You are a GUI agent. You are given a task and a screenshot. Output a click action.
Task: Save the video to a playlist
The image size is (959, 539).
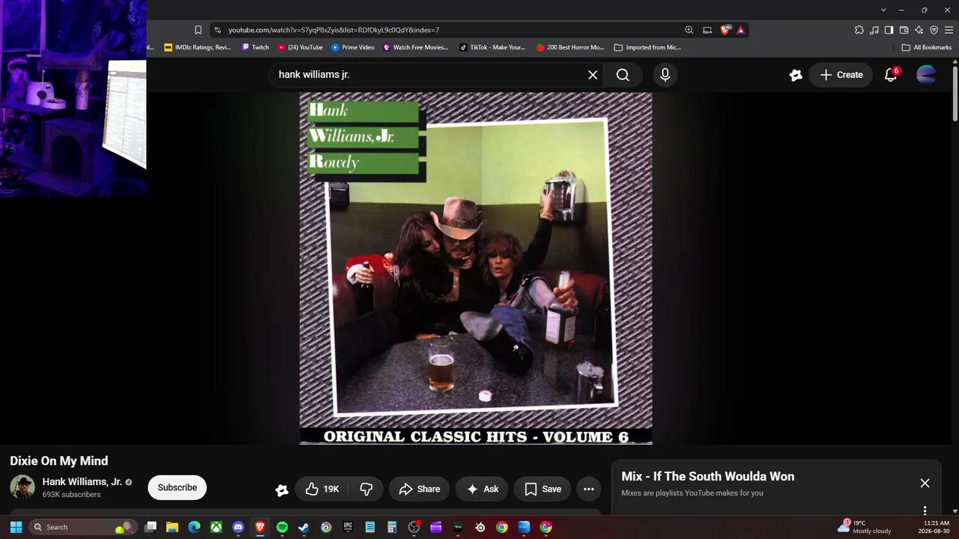click(x=542, y=489)
